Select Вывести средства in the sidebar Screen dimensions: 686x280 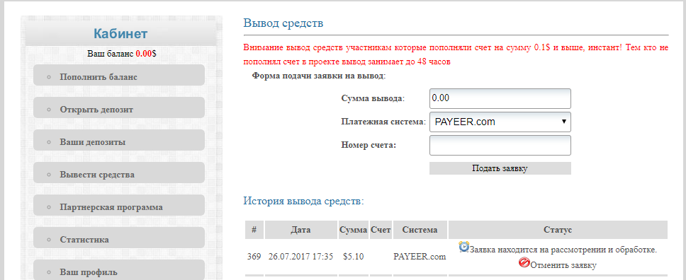119,173
